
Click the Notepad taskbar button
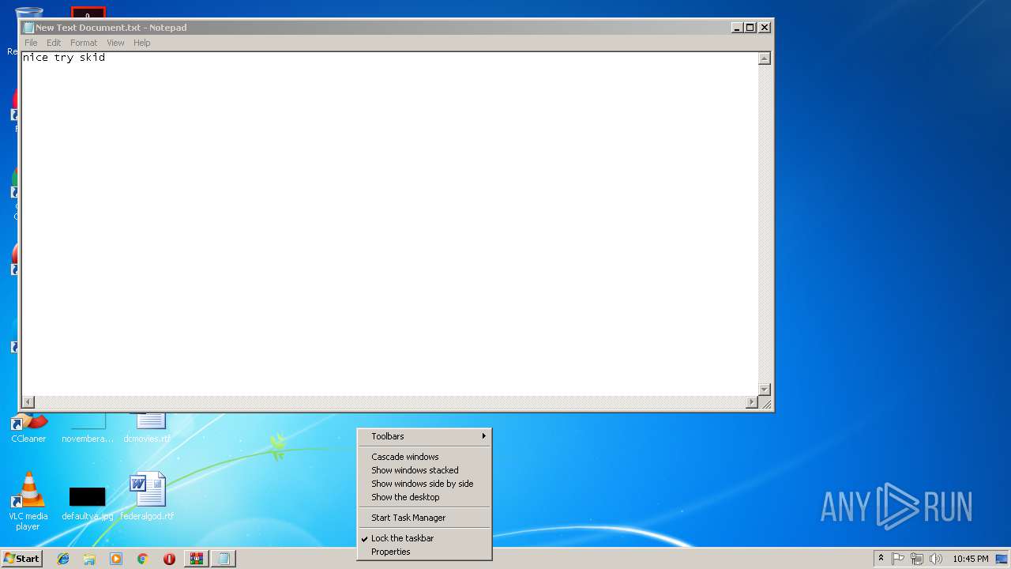click(x=224, y=559)
